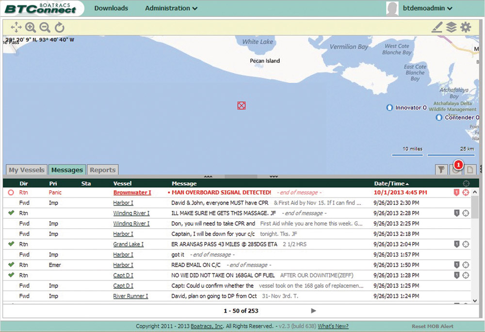Switch to the My Vessels tab

[x=27, y=170]
